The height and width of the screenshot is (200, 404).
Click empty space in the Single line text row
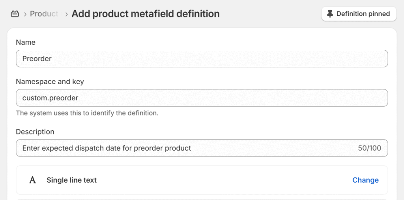(221, 180)
